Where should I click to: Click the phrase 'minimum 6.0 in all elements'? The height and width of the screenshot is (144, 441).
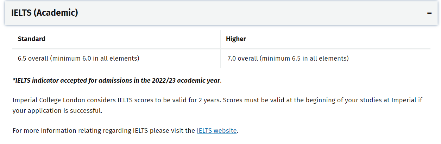point(95,59)
